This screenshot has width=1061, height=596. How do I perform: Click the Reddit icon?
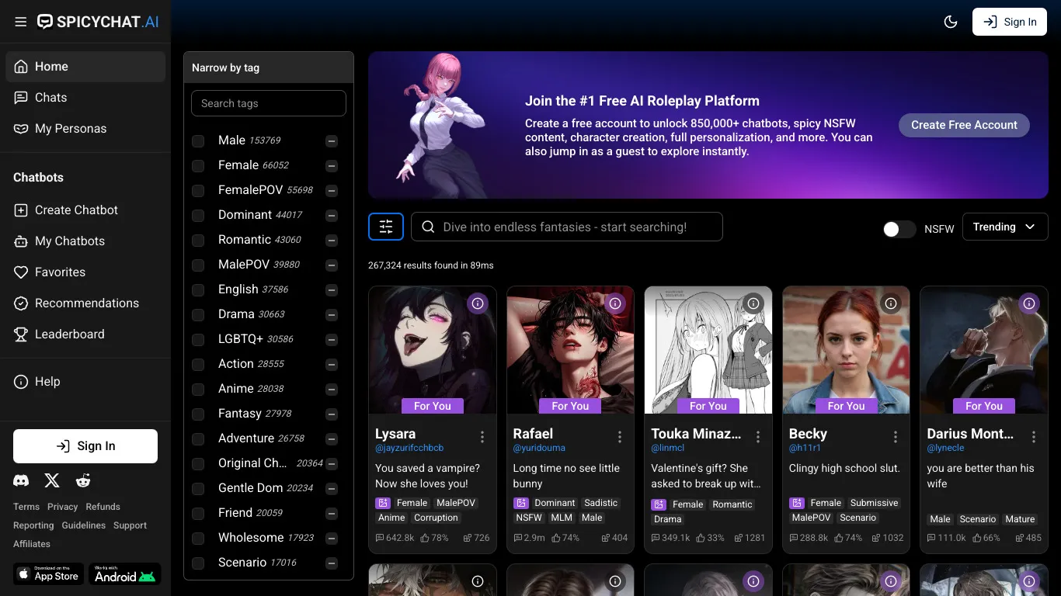coord(83,480)
